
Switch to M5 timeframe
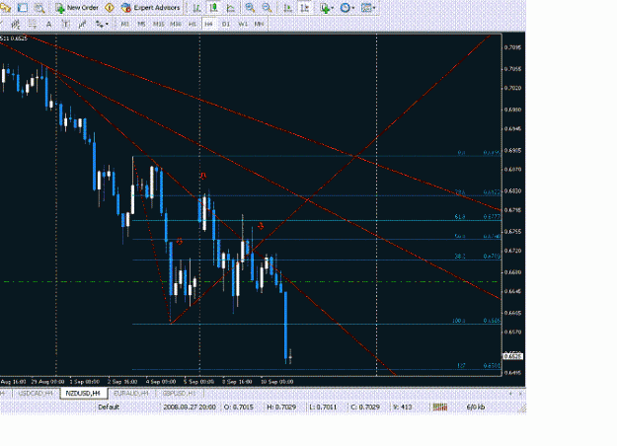tap(141, 24)
